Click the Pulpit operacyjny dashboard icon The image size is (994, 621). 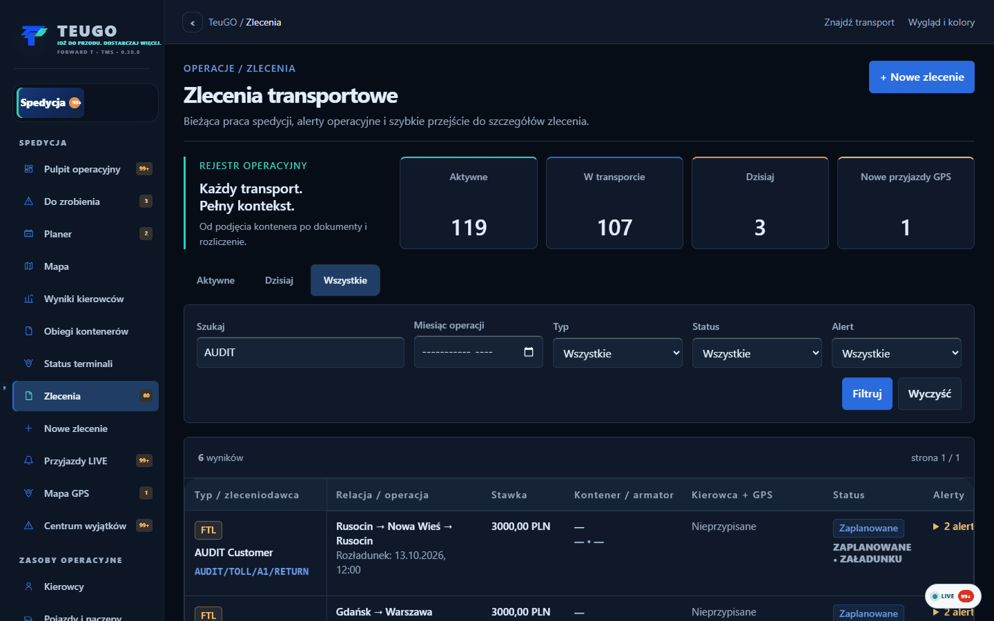28,169
